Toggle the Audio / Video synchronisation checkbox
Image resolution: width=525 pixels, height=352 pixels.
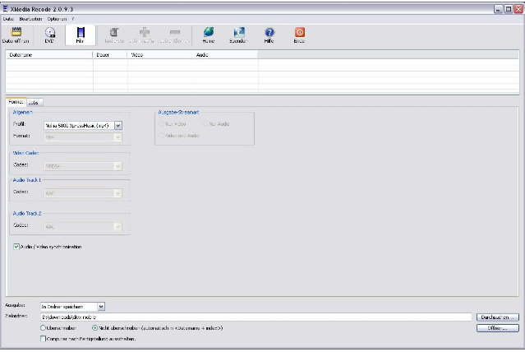[16, 247]
